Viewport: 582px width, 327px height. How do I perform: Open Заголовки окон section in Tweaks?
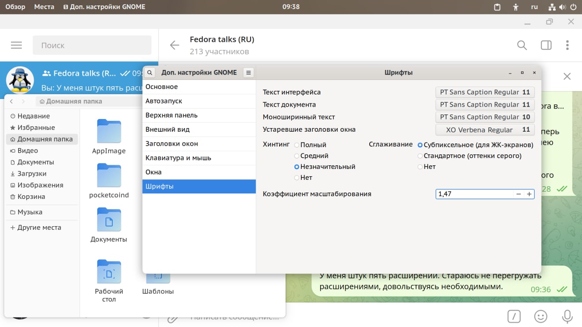coord(199,144)
